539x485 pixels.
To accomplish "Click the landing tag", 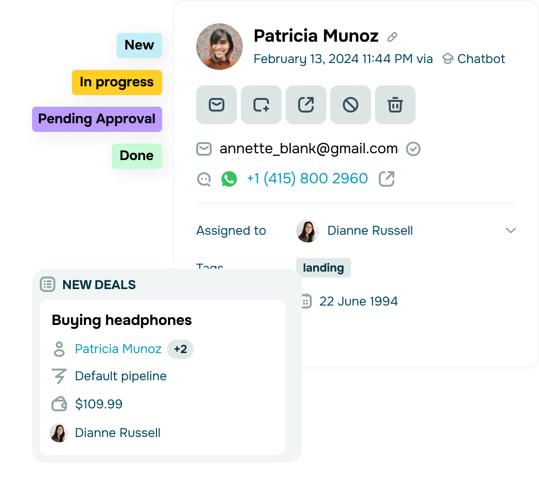I will pyautogui.click(x=323, y=268).
